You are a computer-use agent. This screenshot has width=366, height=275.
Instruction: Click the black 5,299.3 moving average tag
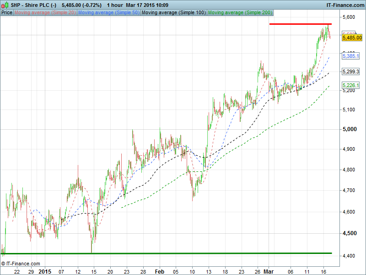[351, 71]
